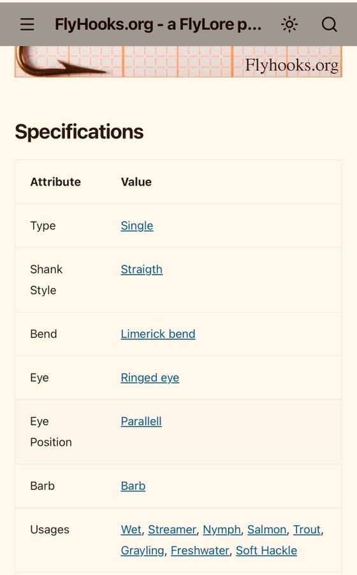Open the Grayling usage link
Image resolution: width=357 pixels, height=575 pixels.
click(142, 551)
